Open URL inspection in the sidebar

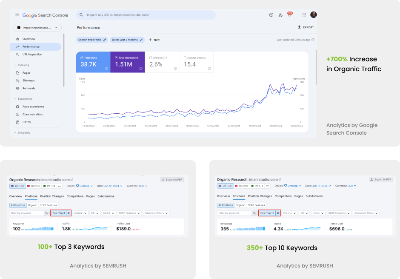(32, 55)
